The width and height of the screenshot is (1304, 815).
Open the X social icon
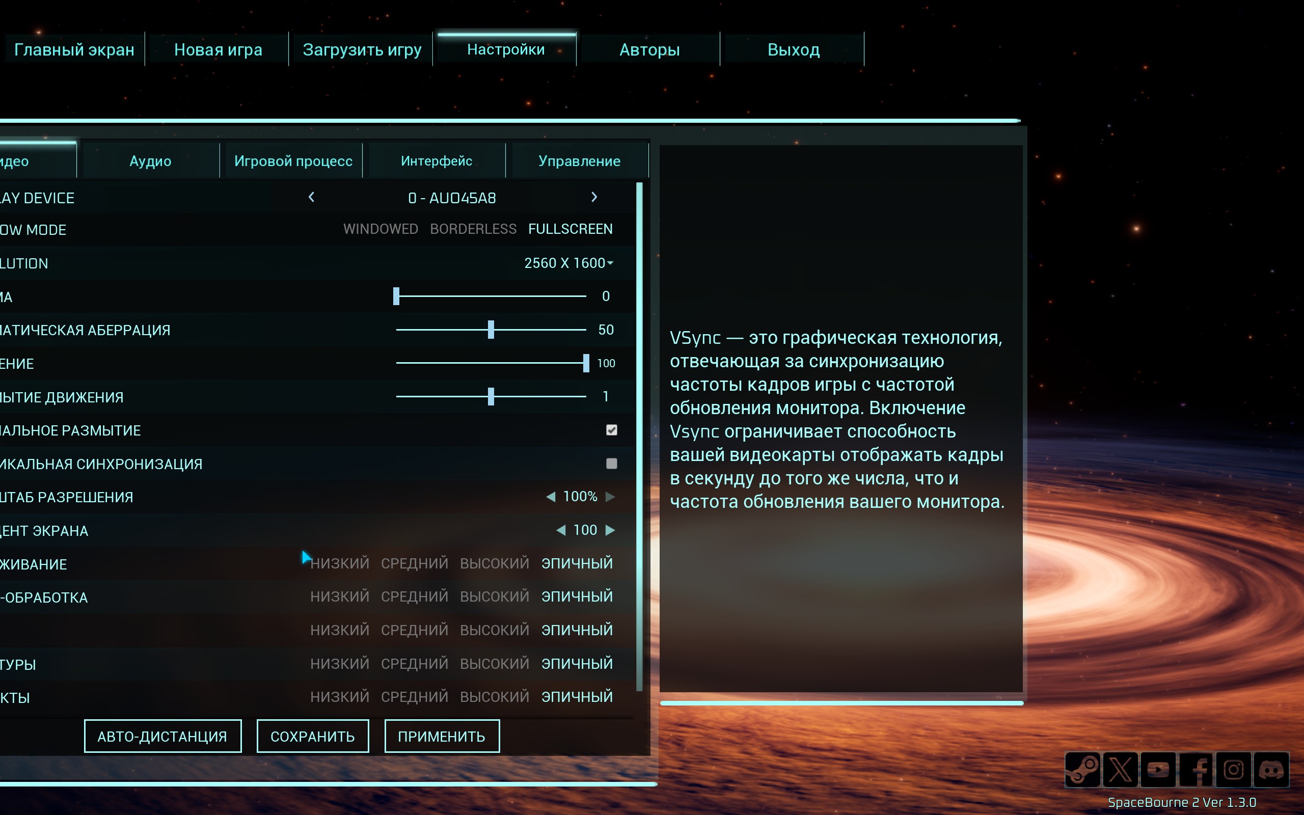1120,769
